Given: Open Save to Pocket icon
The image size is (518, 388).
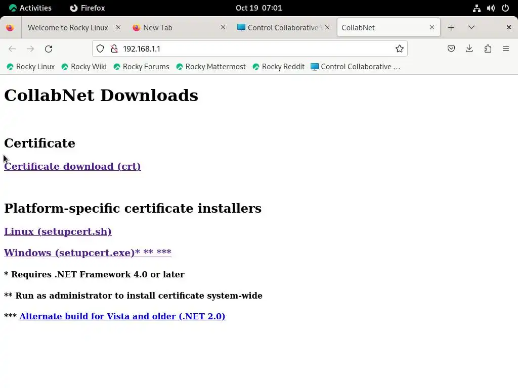Looking at the screenshot, I should (451, 49).
